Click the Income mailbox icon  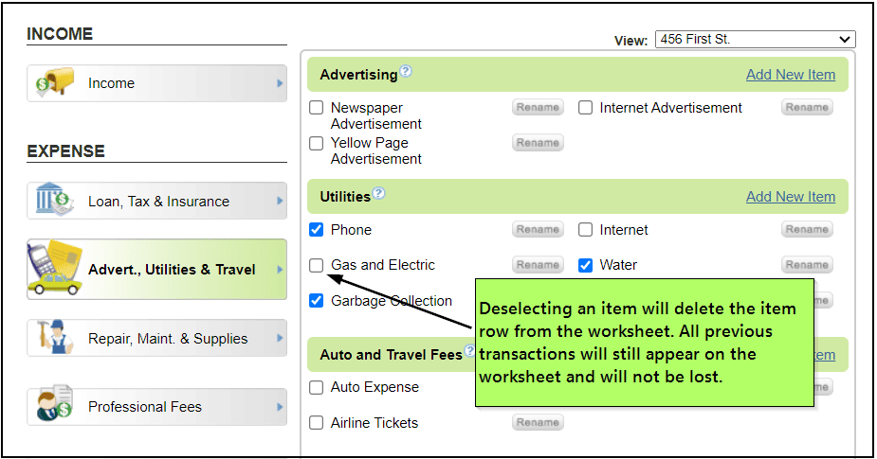tap(52, 83)
